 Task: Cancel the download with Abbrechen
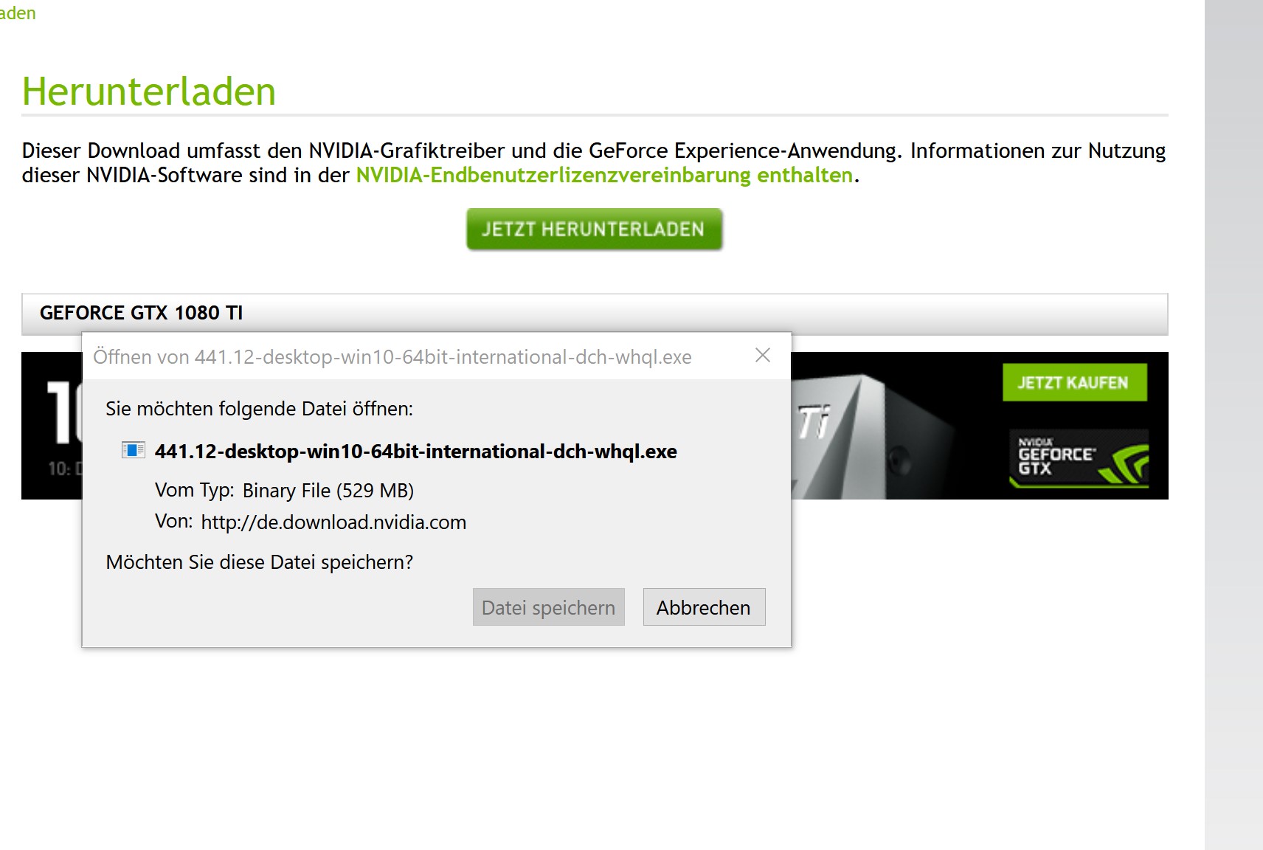(704, 607)
